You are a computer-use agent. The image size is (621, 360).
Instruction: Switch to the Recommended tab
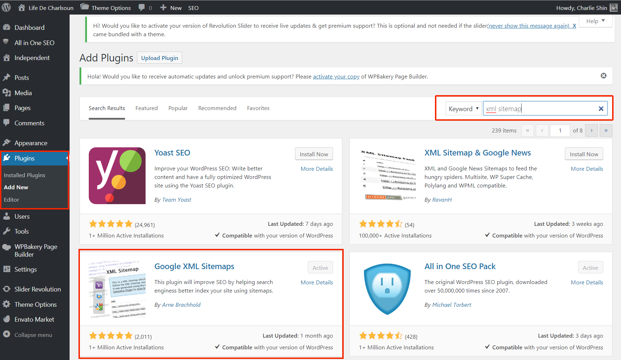pos(217,108)
